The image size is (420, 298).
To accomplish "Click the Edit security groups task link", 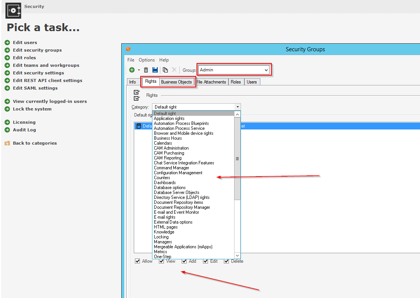I will pyautogui.click(x=37, y=50).
